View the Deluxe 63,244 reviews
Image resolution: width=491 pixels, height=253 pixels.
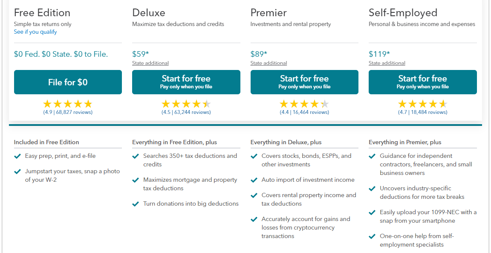(x=186, y=112)
